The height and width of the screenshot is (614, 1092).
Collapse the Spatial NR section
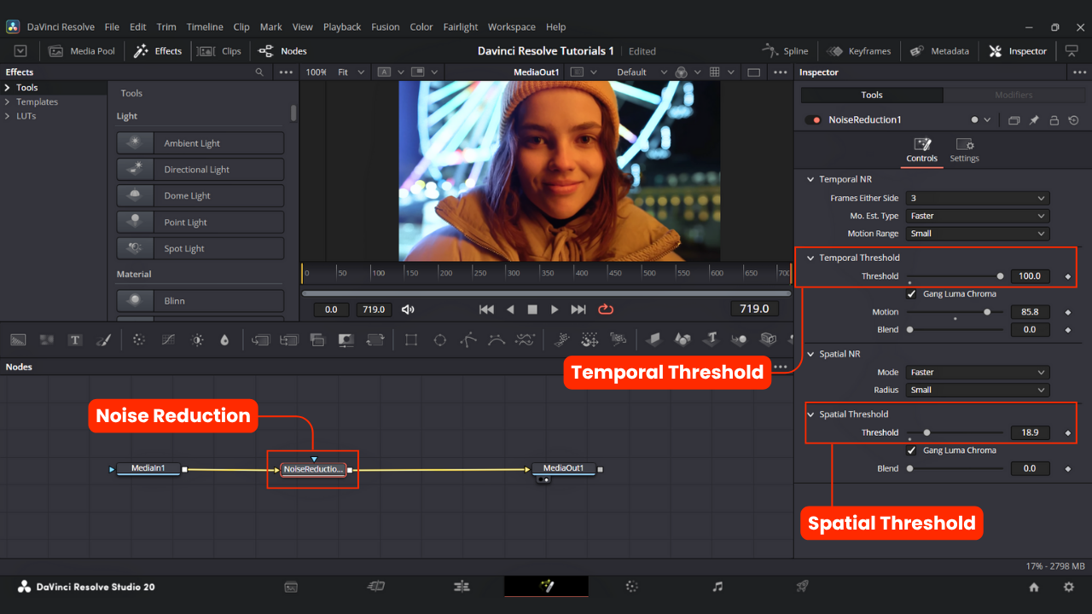tap(810, 354)
